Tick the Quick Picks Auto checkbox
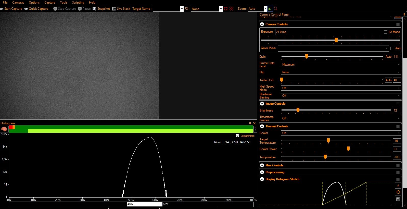Screen dimensions: 407x209 pyautogui.click(x=392, y=48)
